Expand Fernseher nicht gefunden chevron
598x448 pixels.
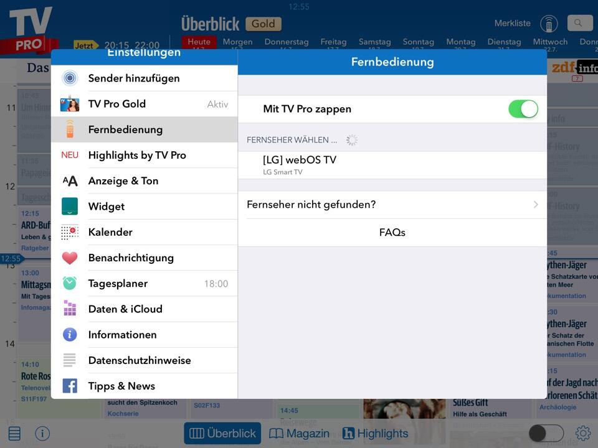(536, 205)
